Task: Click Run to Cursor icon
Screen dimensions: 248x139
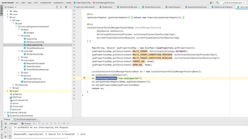Action: click(59, 124)
